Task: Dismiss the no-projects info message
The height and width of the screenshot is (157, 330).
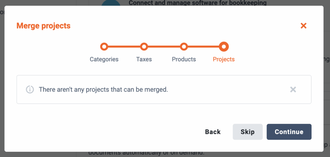Action: 293,89
